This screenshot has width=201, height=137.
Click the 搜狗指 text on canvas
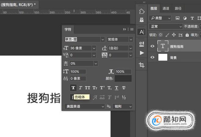click(44, 98)
